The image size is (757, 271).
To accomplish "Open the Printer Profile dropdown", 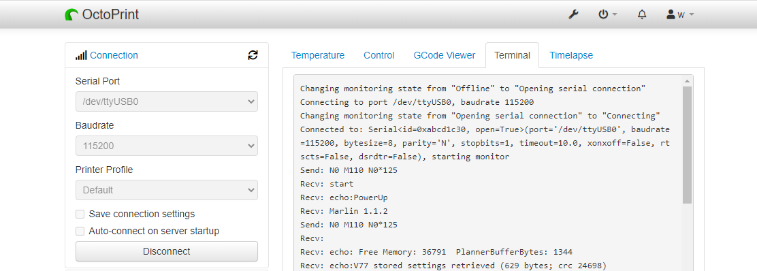I will (167, 190).
